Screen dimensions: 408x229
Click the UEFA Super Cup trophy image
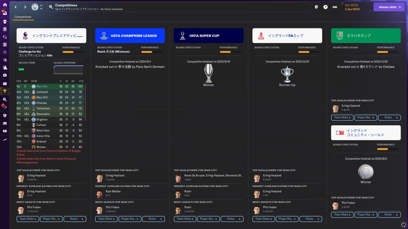(208, 73)
